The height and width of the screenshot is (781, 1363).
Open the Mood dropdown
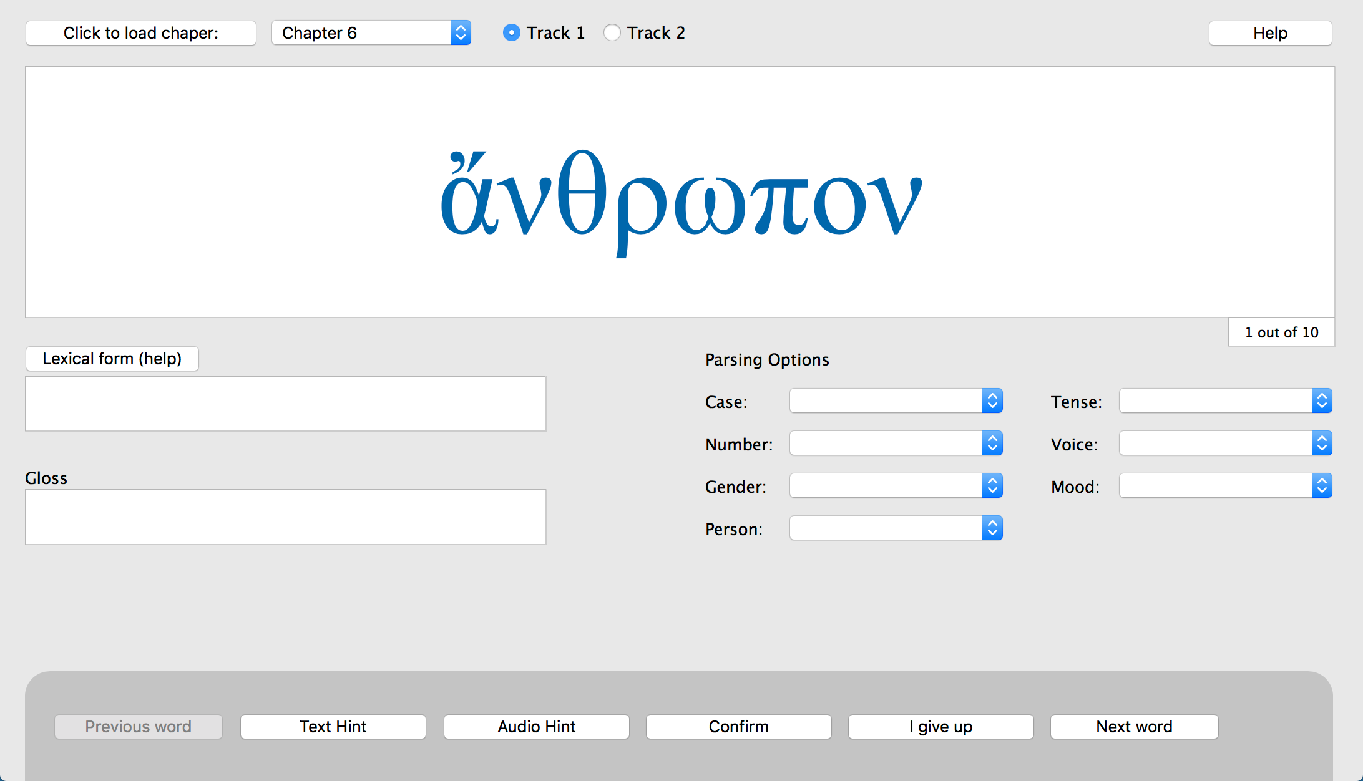coord(1225,486)
